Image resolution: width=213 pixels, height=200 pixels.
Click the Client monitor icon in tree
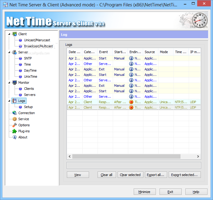click(x=15, y=34)
